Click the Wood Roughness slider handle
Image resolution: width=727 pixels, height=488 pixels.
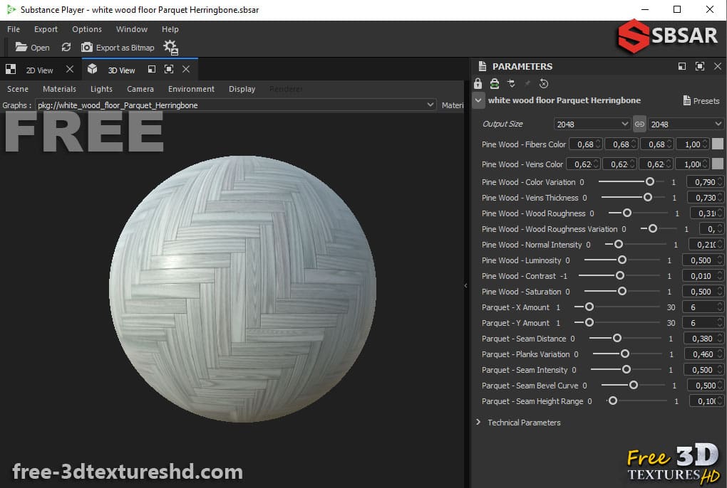[627, 213]
